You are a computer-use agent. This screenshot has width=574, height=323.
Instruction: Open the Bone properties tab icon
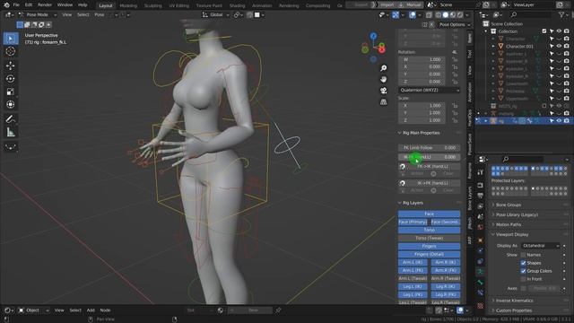tap(481, 283)
